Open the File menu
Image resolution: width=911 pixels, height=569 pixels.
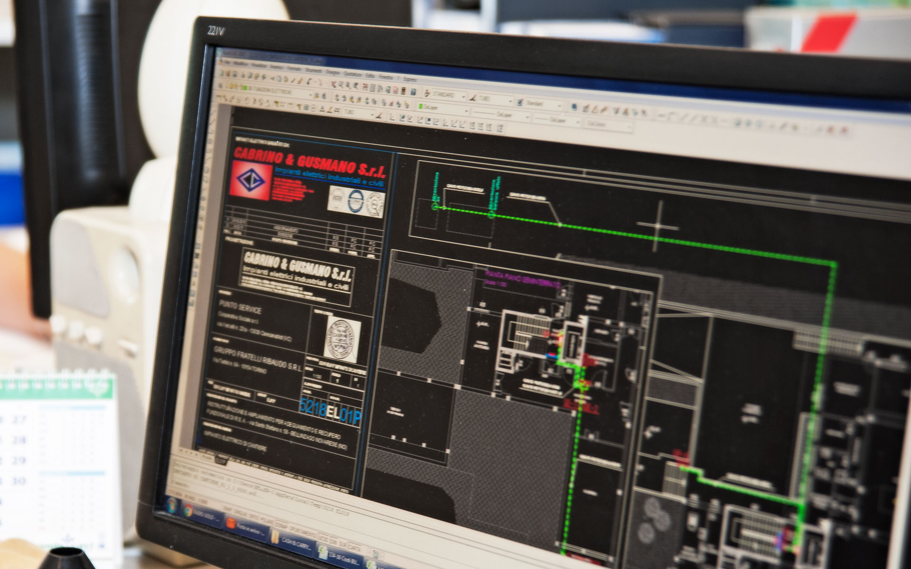(x=227, y=63)
